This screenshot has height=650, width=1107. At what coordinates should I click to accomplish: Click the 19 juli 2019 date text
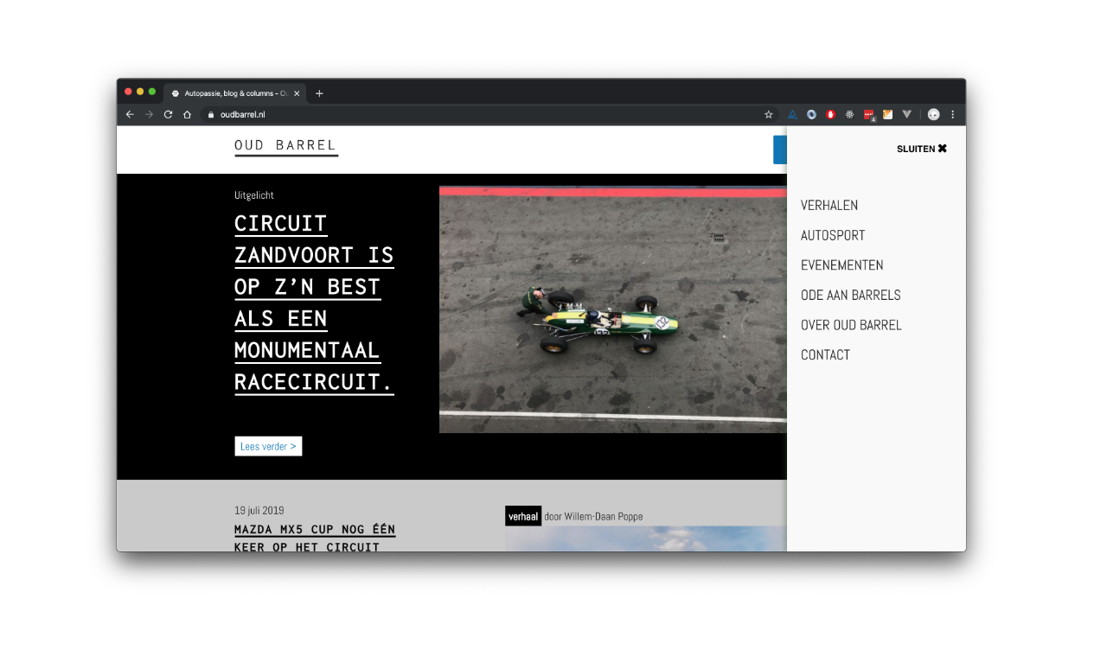coord(259,511)
